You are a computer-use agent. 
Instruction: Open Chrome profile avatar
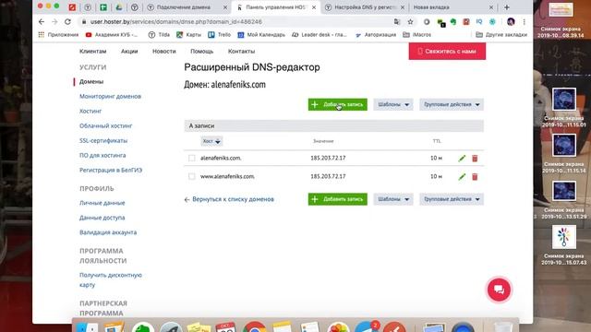tap(511, 22)
